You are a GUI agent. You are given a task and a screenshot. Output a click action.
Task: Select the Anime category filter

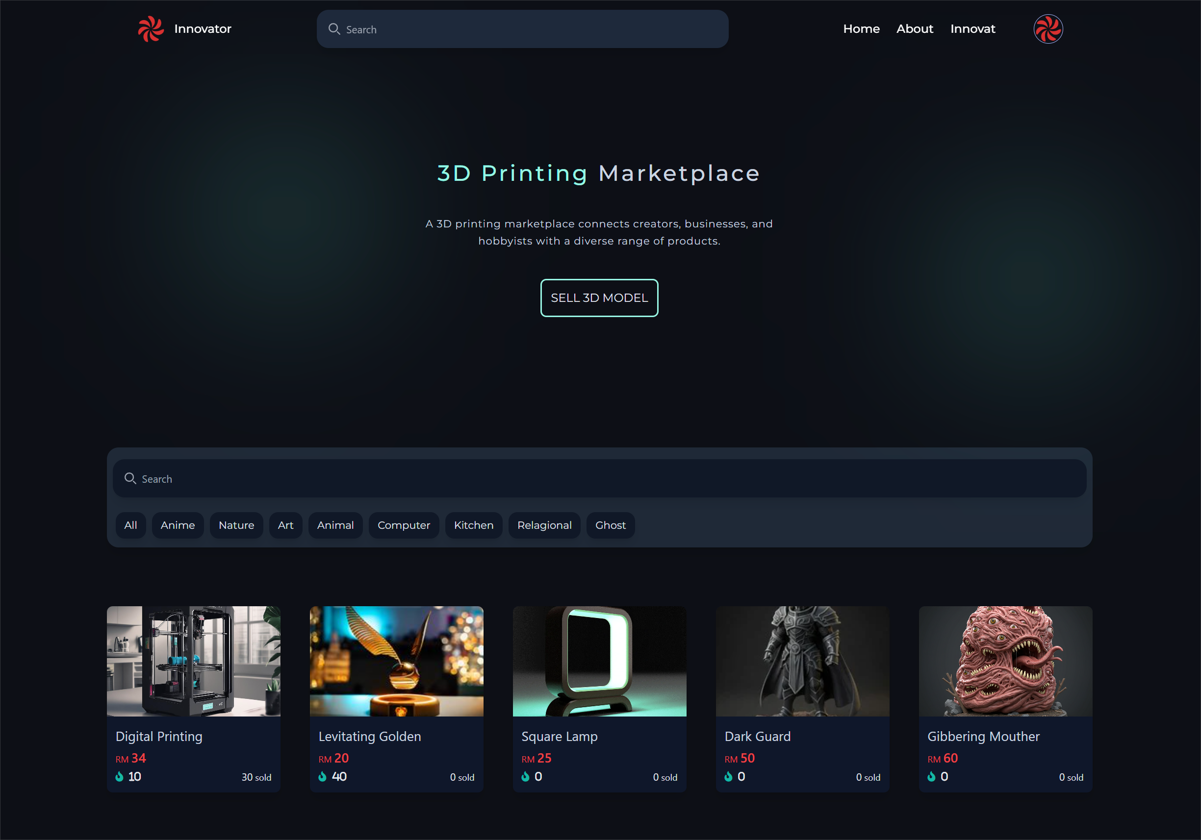[178, 525]
